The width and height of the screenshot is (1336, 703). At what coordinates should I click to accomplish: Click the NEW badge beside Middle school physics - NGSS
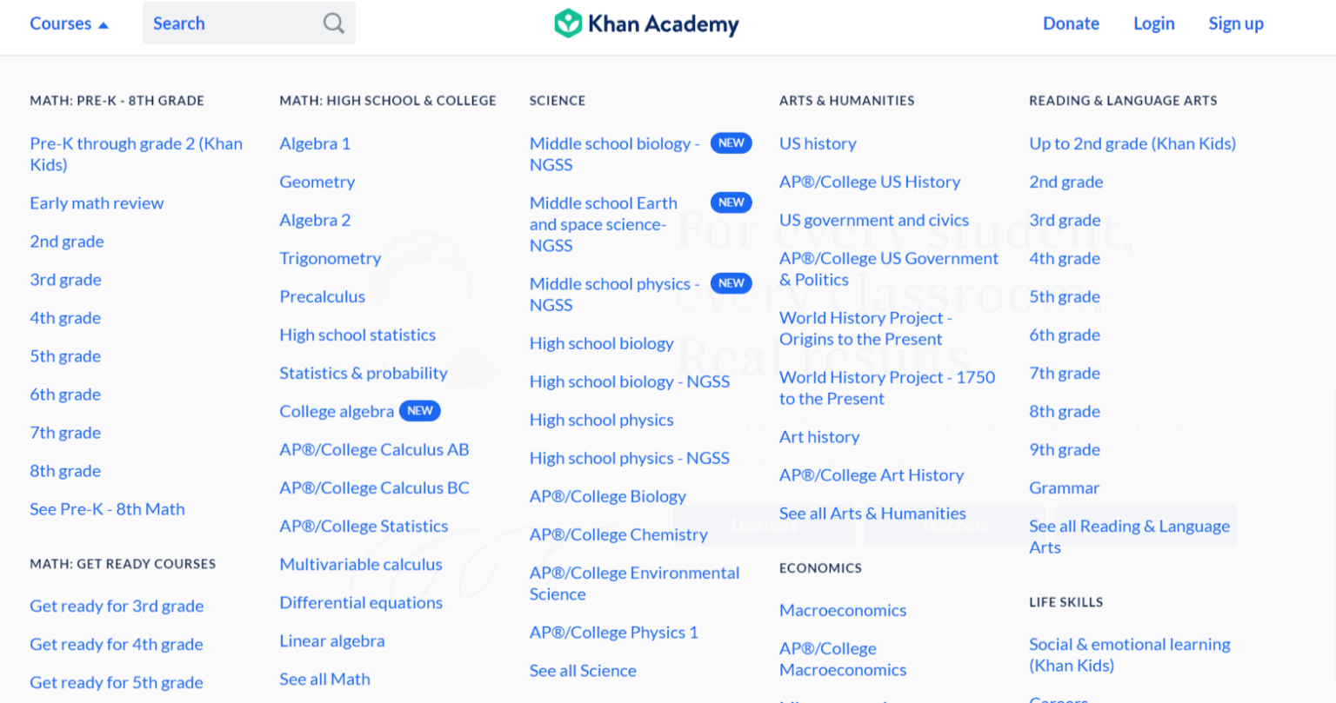731,283
